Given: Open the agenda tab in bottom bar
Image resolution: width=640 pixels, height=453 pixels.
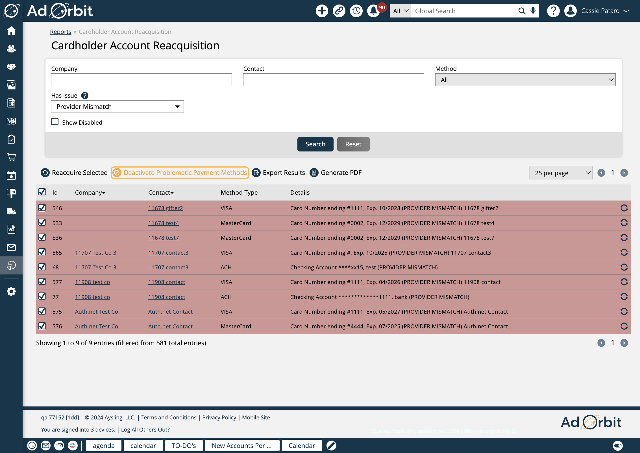Looking at the screenshot, I should click(104, 446).
